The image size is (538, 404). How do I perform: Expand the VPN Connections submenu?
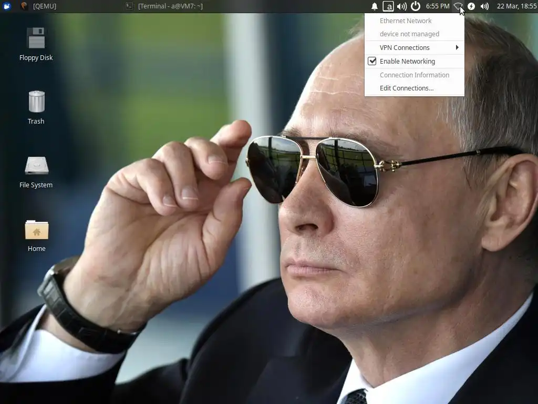[x=415, y=47]
